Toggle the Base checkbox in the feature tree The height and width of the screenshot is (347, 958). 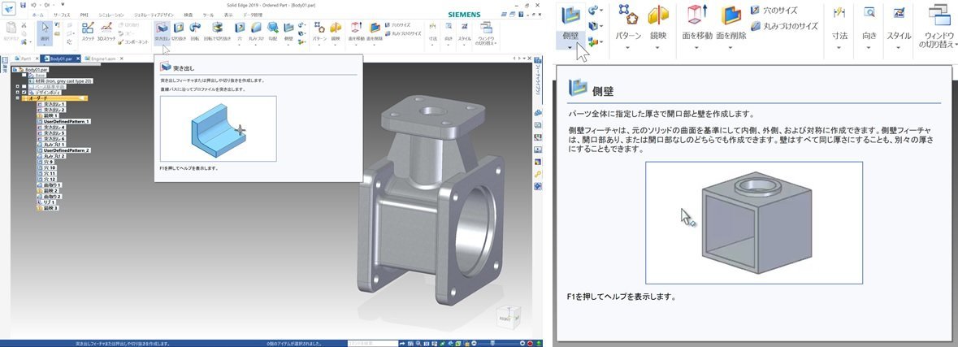click(x=24, y=75)
